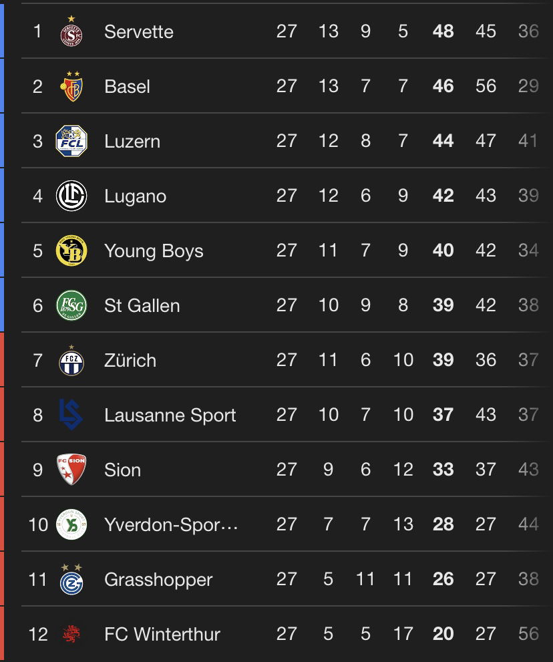Open the truncated Yverdon-Sport team name

pyautogui.click(x=171, y=525)
